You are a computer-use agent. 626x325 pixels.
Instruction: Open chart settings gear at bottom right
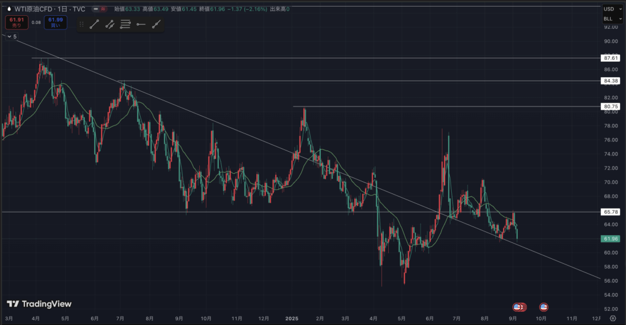[613, 319]
